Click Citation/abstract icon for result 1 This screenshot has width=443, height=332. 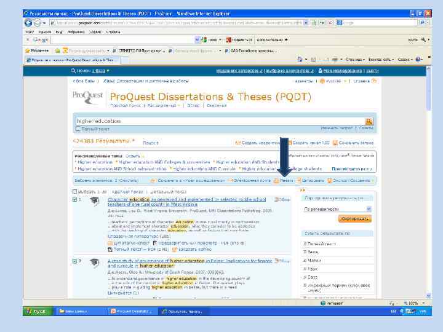click(x=110, y=243)
